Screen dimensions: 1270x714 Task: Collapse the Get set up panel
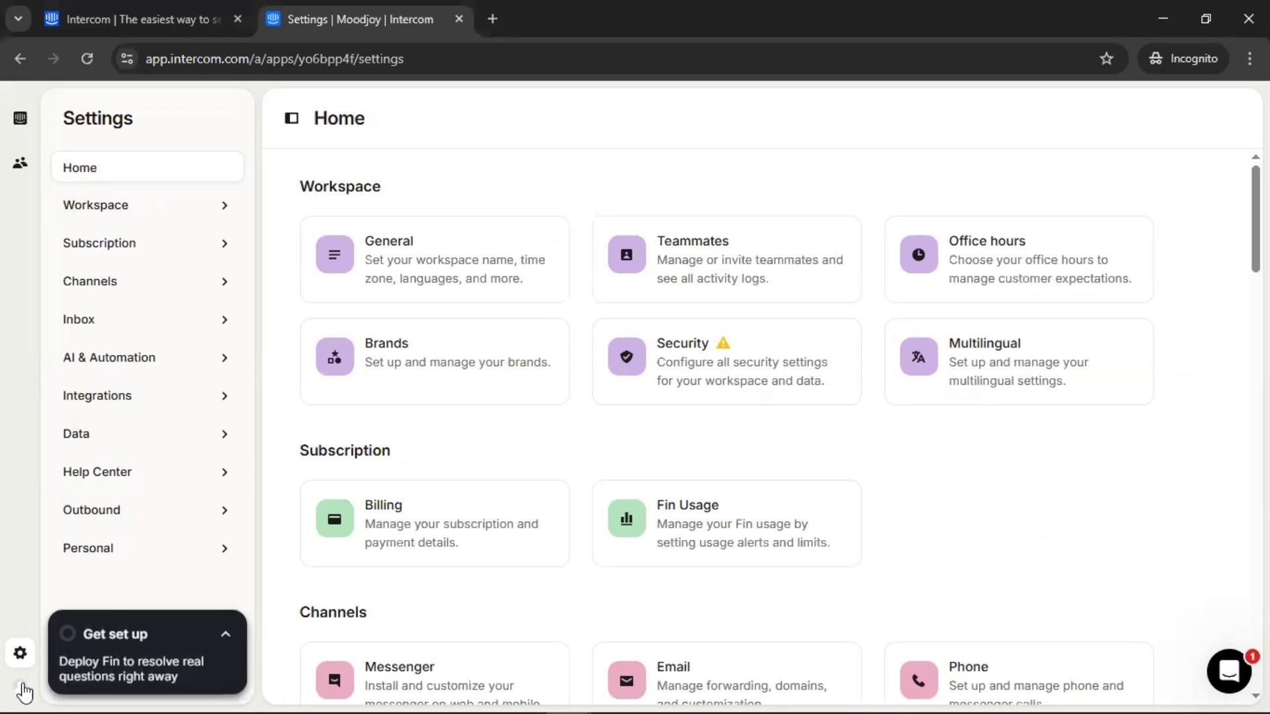pos(226,634)
